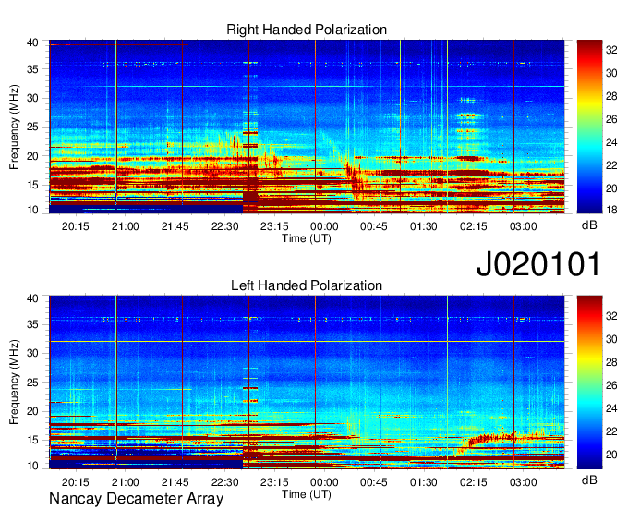Click the 00:00 time tick on Right Handed plot
Screen dimensions: 628x510
tap(324, 226)
